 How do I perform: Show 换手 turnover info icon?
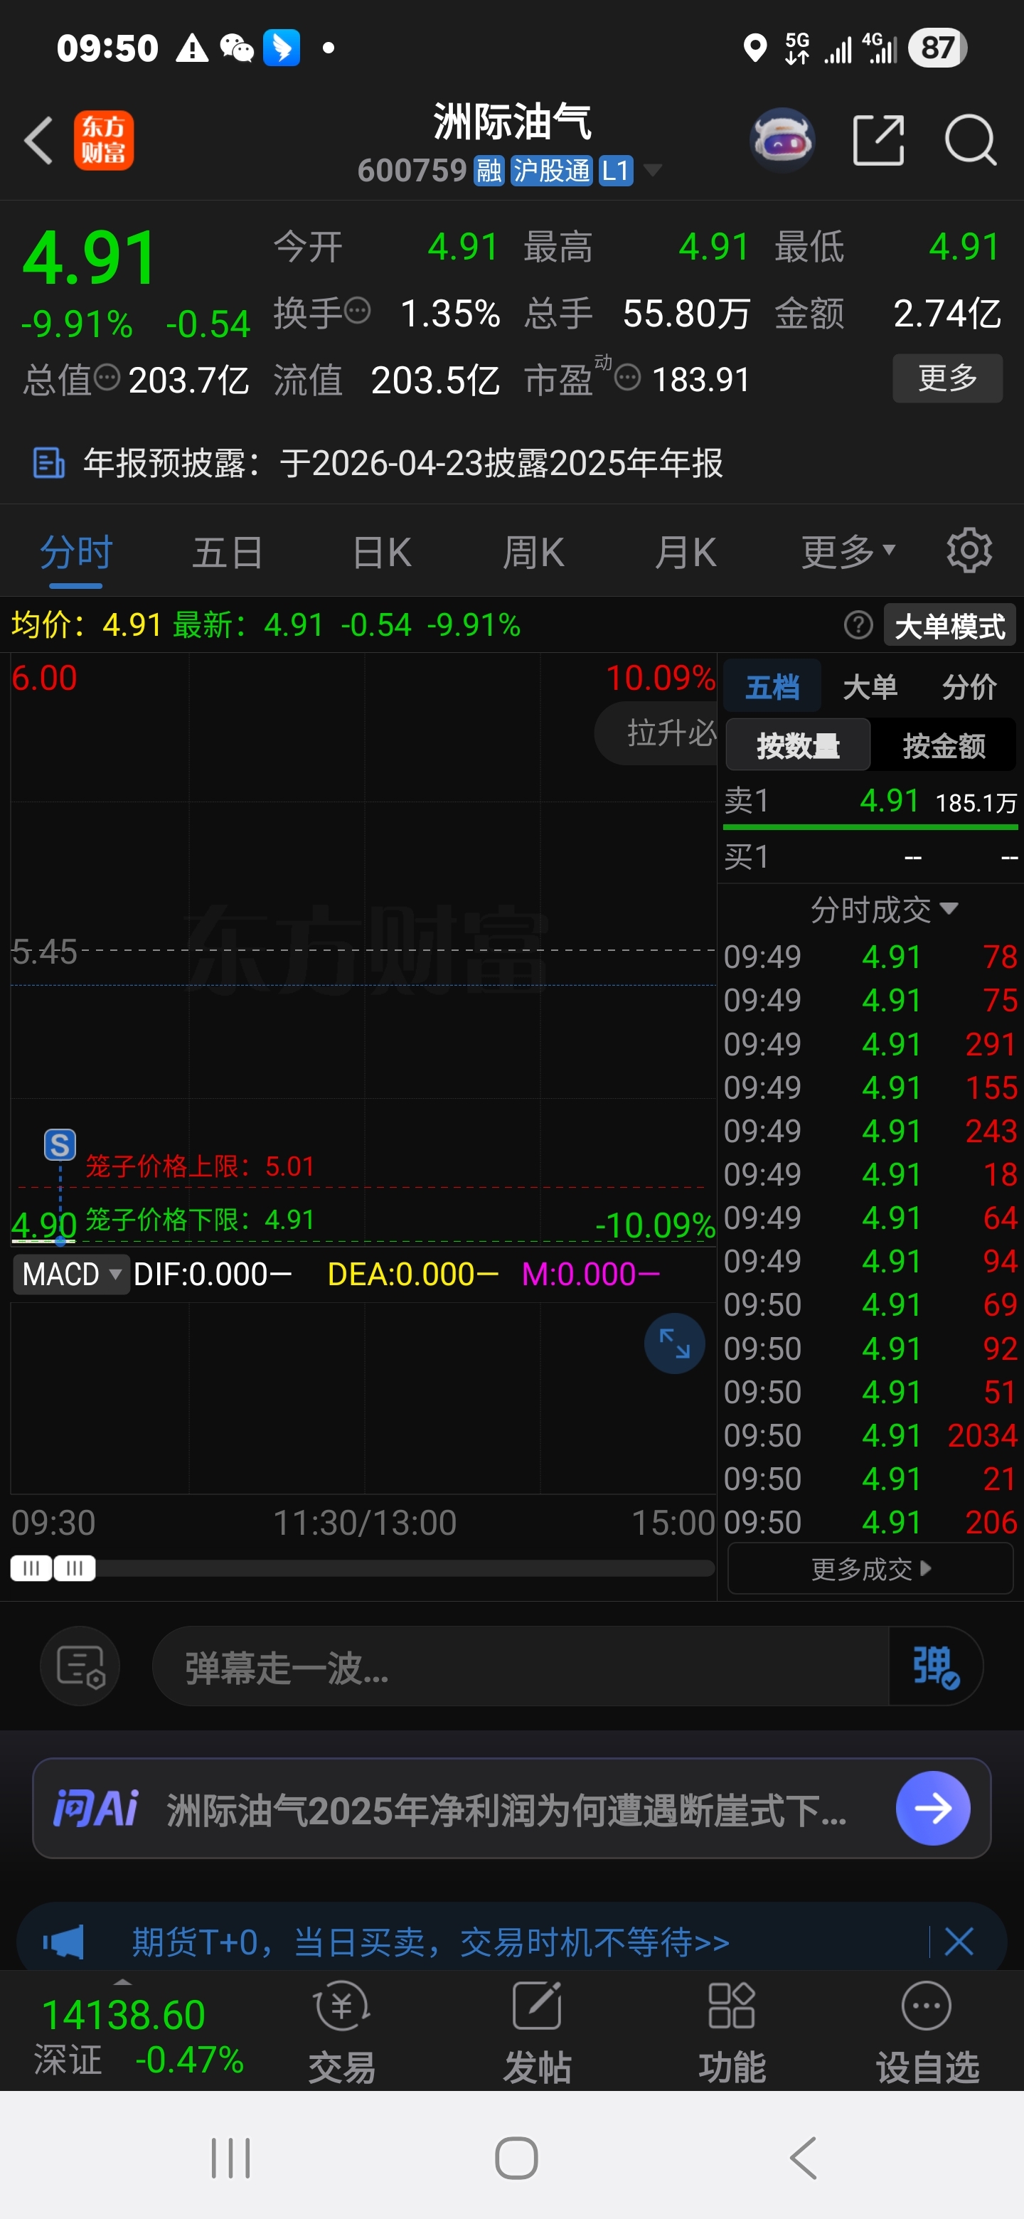click(x=358, y=309)
